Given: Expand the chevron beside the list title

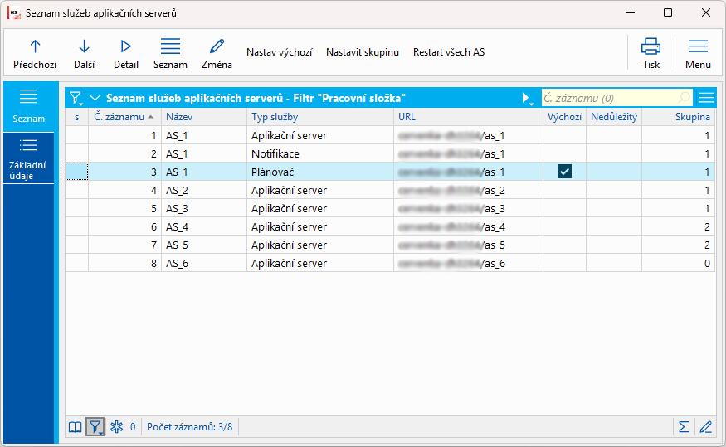Looking at the screenshot, I should [95, 98].
